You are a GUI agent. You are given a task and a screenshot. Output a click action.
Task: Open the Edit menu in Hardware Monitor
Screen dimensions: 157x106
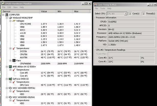tap(9, 7)
